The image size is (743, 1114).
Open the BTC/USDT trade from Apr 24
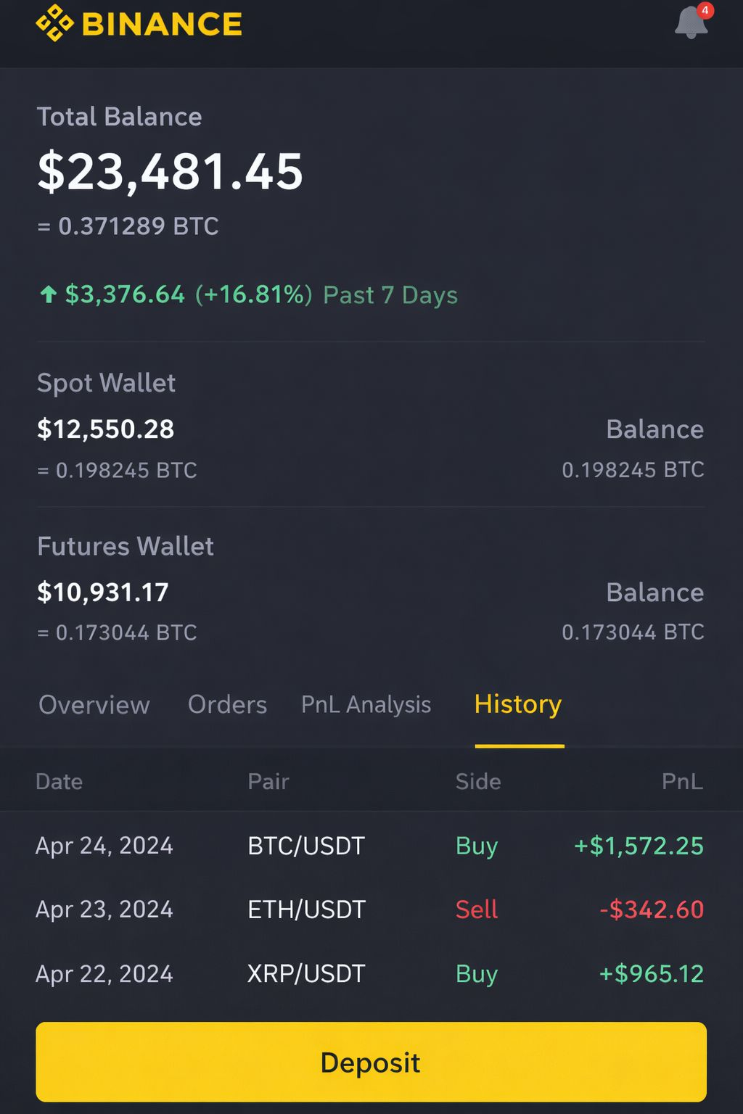click(x=371, y=846)
